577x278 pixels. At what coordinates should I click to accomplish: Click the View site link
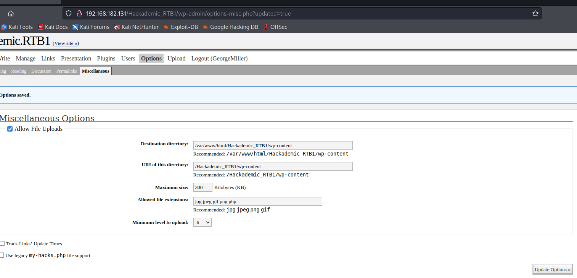(66, 43)
